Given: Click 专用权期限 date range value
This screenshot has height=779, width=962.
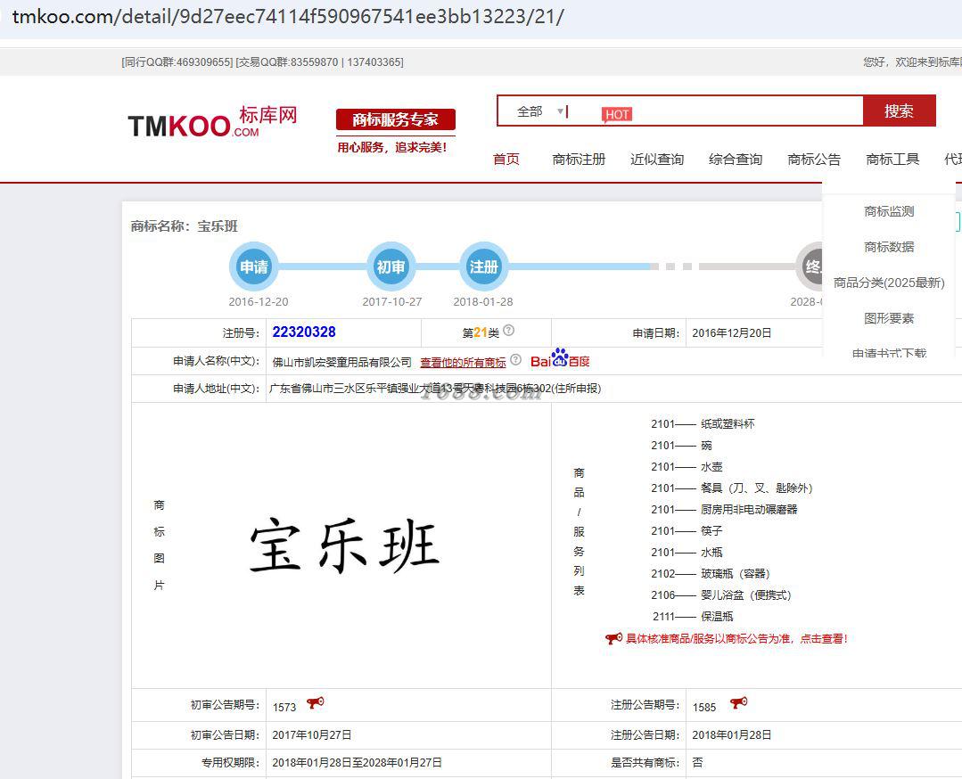Looking at the screenshot, I should point(357,762).
